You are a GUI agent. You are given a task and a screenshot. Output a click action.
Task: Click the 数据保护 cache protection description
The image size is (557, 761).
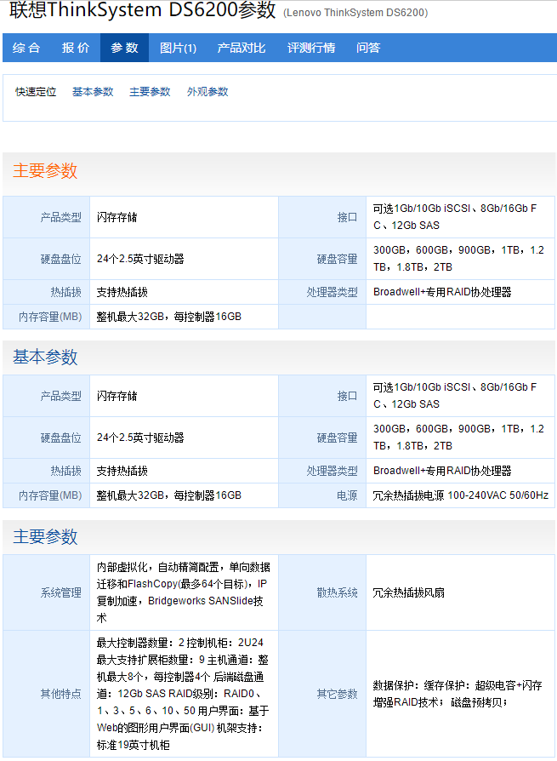pyautogui.click(x=458, y=694)
